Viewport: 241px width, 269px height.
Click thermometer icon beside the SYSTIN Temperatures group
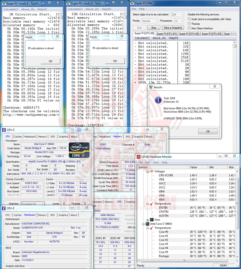152,204
